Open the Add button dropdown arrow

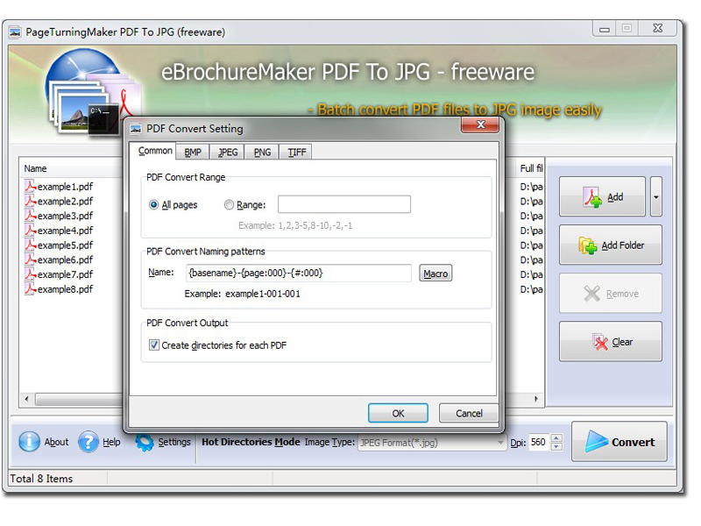click(x=655, y=196)
